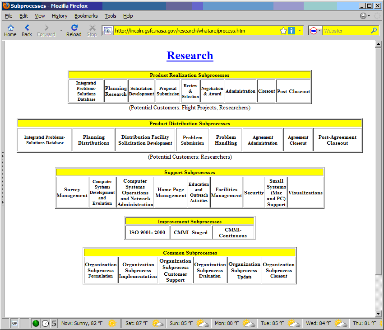Click the sunny weather icon for Now
The width and height of the screenshot is (384, 330).
click(x=112, y=323)
